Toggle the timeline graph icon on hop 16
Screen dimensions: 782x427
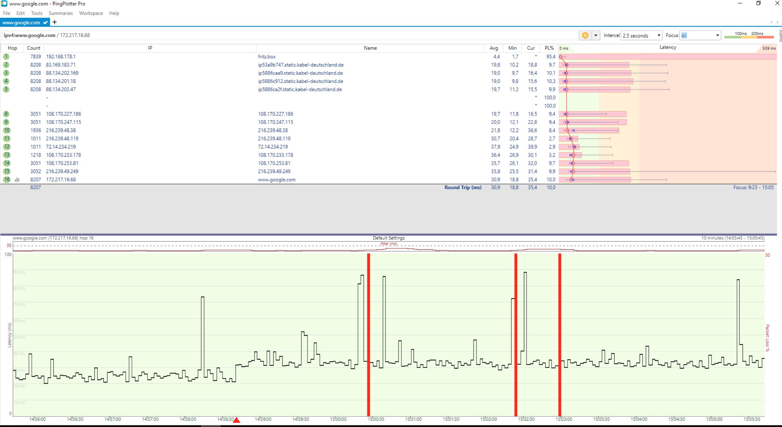tap(17, 180)
